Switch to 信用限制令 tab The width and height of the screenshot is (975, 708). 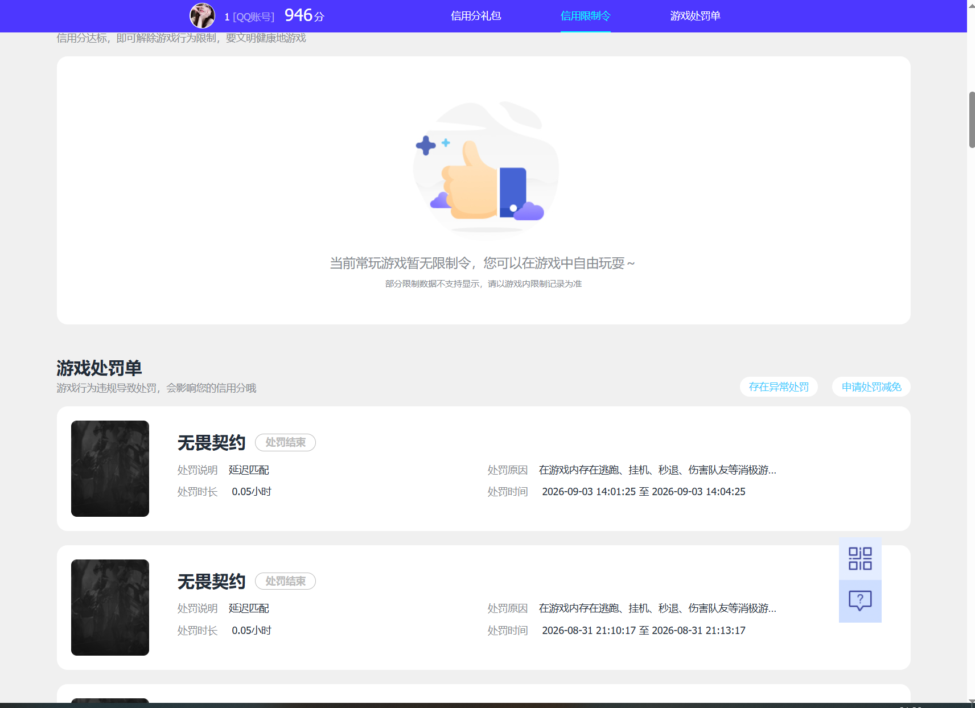click(x=586, y=16)
